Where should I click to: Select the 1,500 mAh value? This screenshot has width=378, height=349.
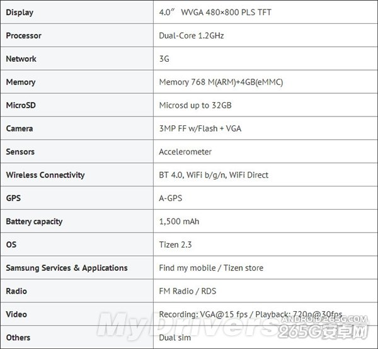(x=180, y=222)
